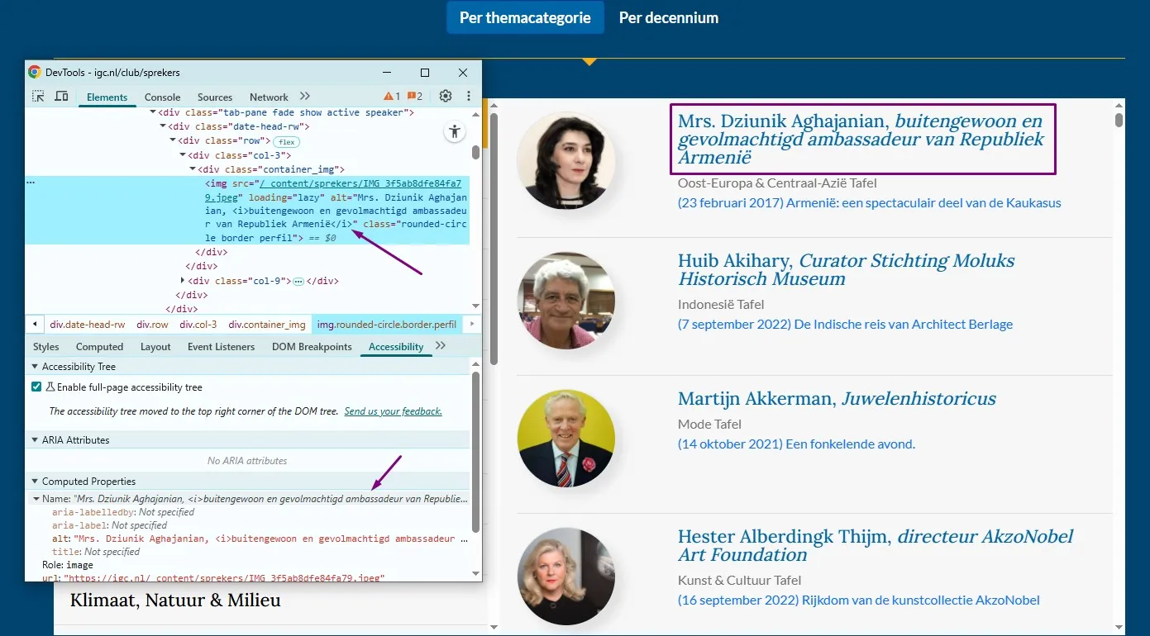The image size is (1150, 636).
Task: Click Martijn Akkerman's portrait thumbnail
Action: (566, 439)
